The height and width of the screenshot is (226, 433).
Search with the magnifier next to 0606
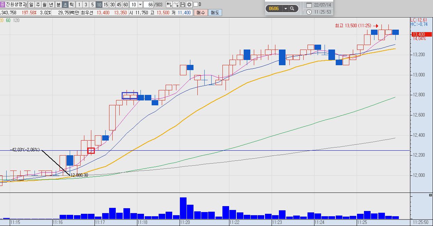(x=293, y=8)
